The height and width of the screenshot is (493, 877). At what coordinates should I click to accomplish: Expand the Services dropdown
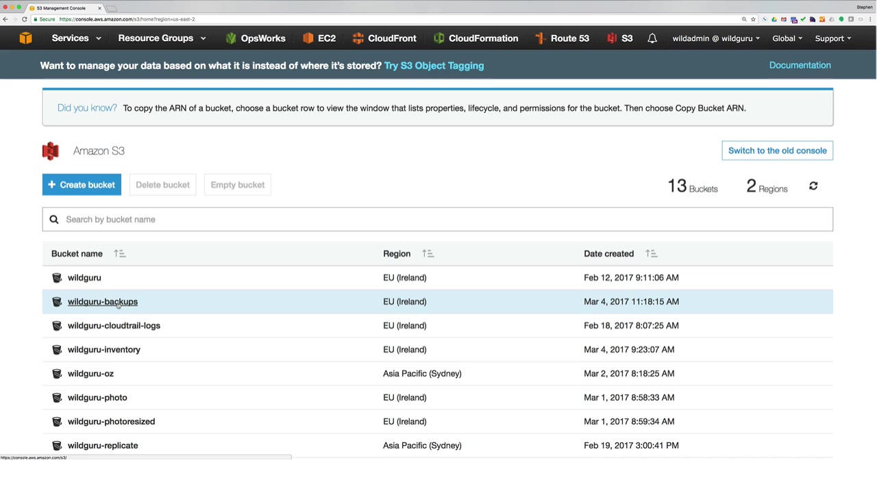(x=77, y=38)
